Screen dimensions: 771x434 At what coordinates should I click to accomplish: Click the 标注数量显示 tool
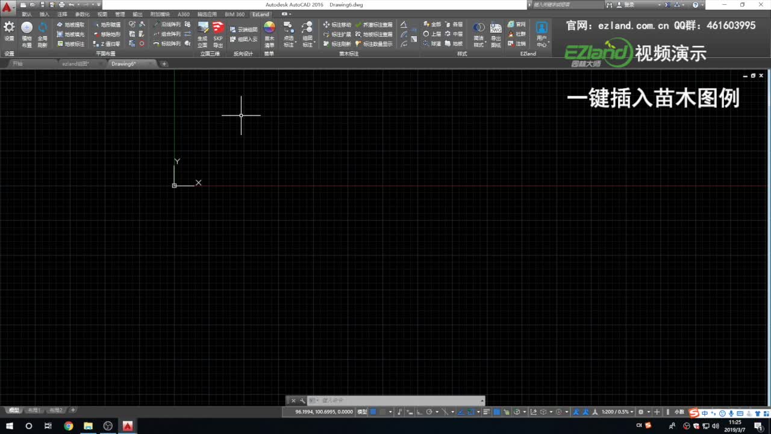coord(374,44)
